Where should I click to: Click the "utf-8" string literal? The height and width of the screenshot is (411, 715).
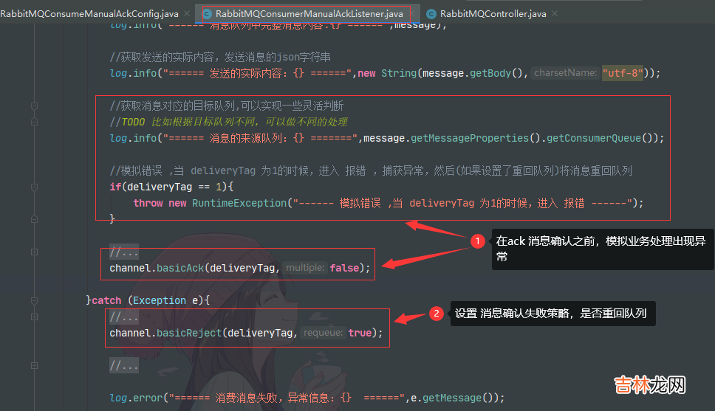tap(623, 73)
